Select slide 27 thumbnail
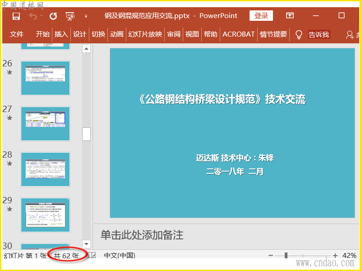361x271 pixels. pos(46,124)
